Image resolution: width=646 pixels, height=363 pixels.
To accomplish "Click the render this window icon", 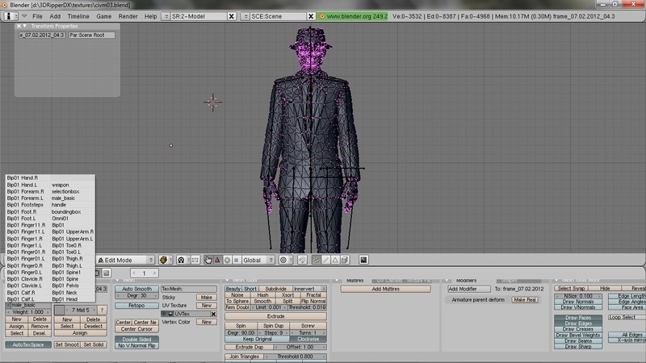I will 363,260.
